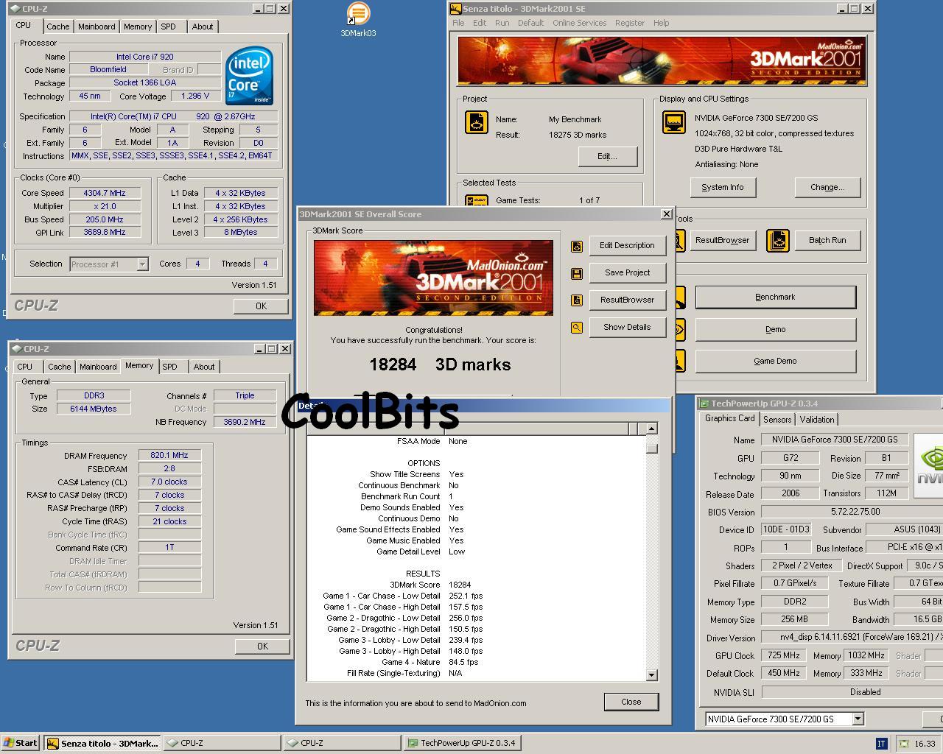Switch to Senza titolo 3DMark taskbar item

102,743
